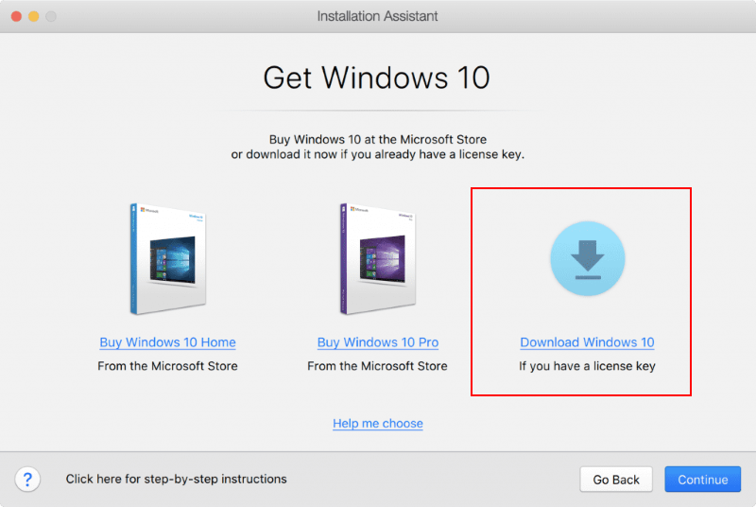756x507 pixels.
Task: Select the Windows 10 Home box image
Action: coord(166,257)
